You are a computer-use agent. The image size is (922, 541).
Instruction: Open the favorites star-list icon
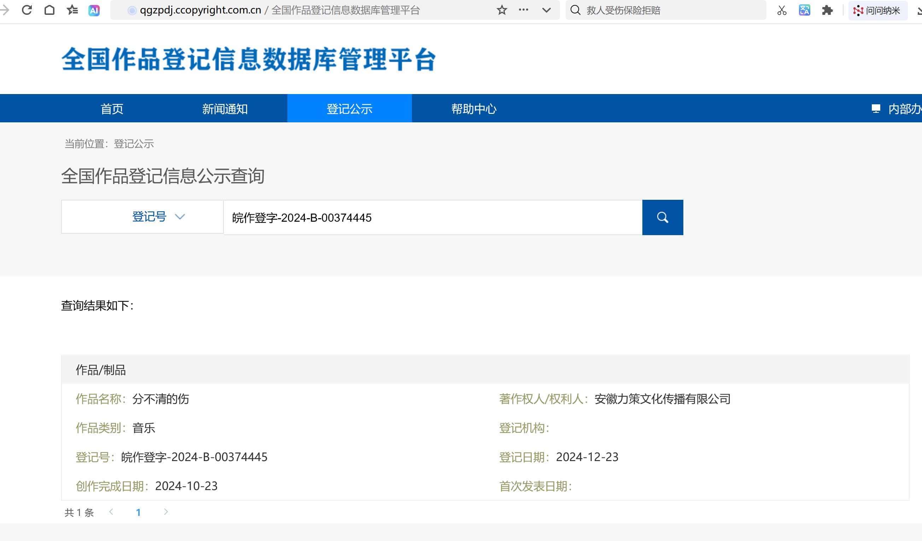72,10
